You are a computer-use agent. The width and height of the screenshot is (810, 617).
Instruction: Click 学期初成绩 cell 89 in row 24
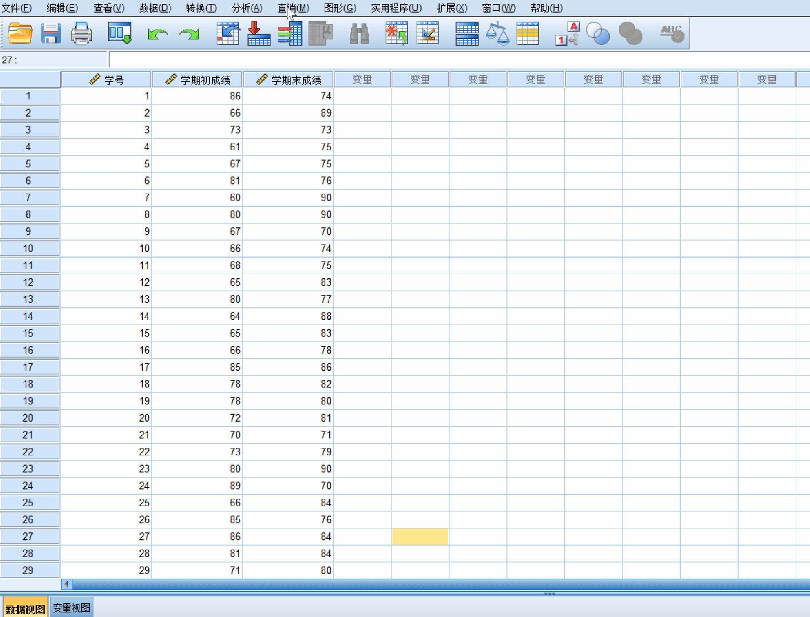coord(197,486)
